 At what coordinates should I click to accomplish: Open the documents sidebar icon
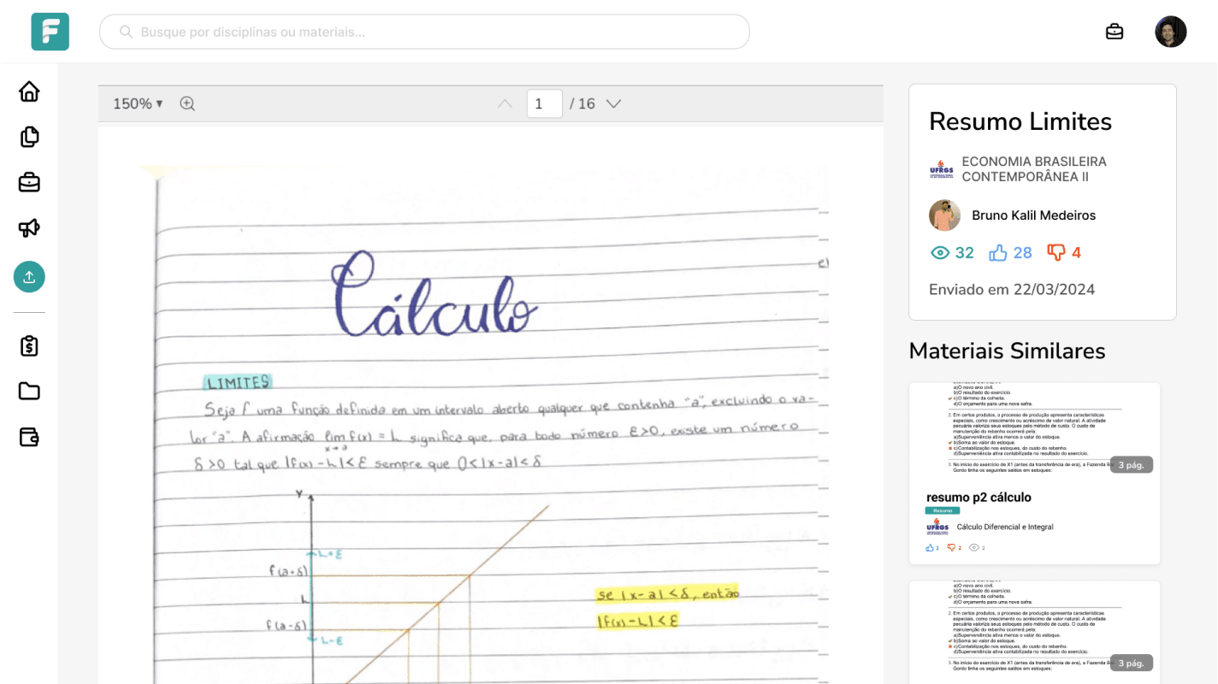click(29, 137)
